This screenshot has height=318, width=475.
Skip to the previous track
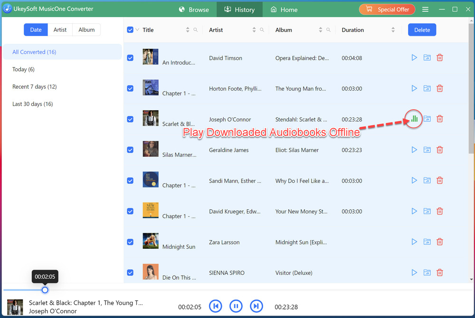[215, 306]
